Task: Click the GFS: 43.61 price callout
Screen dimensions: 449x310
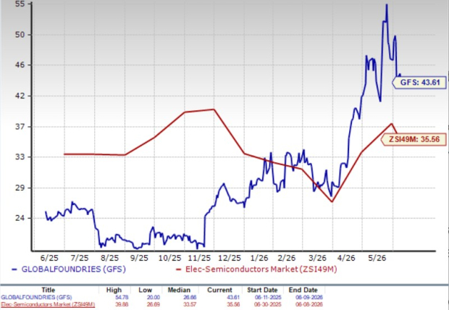Action: (419, 83)
